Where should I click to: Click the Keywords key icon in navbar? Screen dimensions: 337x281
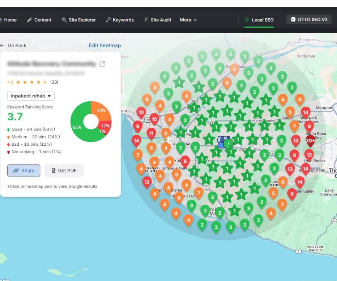[x=108, y=20]
